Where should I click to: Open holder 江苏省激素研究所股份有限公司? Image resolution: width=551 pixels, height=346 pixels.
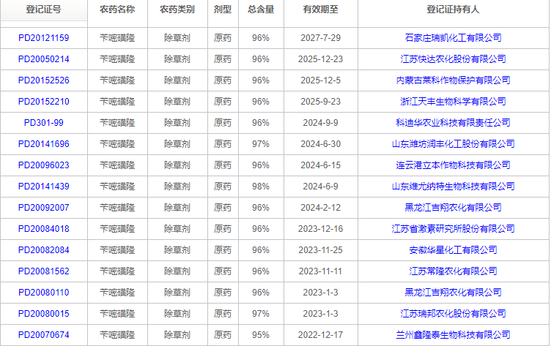tap(453, 229)
